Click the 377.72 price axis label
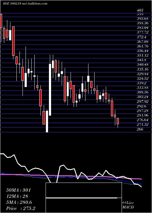Image resolution: width=152 pixels, height=213 pixels. coord(143,32)
